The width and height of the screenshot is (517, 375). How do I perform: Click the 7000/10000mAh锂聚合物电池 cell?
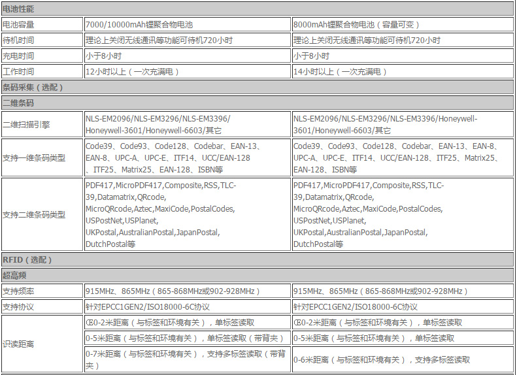[x=188, y=24]
